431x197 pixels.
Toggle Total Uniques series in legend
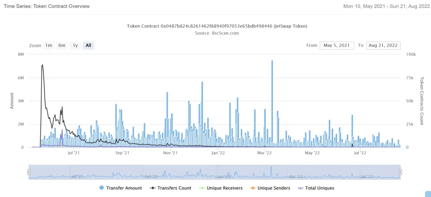316,188
